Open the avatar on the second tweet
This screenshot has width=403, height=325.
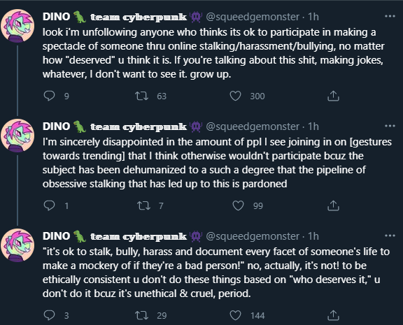pyautogui.click(x=17, y=136)
